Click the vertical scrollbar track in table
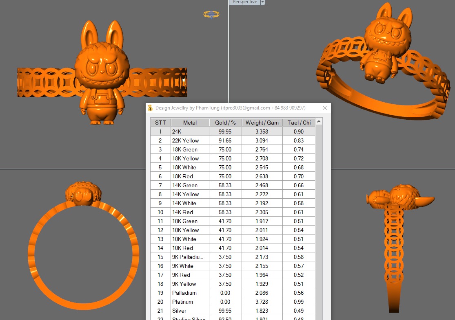 point(319,223)
